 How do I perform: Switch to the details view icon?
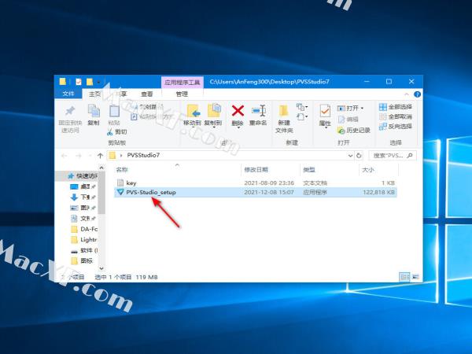click(405, 277)
